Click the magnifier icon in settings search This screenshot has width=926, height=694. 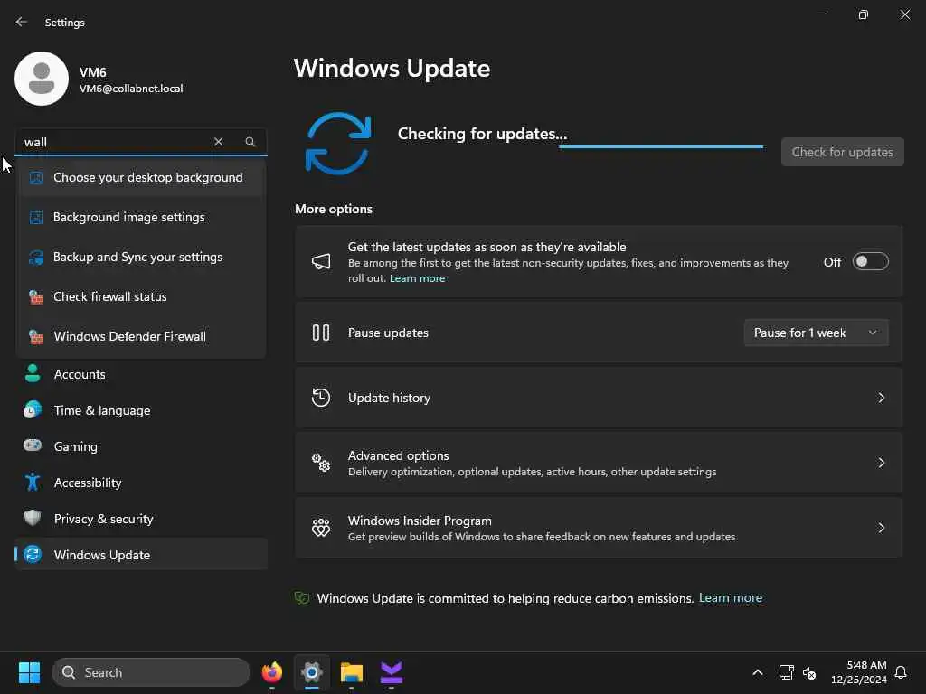(x=250, y=142)
